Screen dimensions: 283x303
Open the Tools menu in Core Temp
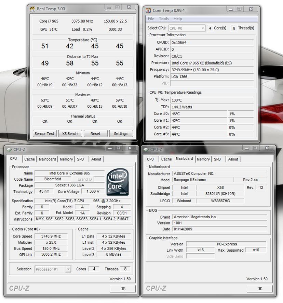coord(164,19)
